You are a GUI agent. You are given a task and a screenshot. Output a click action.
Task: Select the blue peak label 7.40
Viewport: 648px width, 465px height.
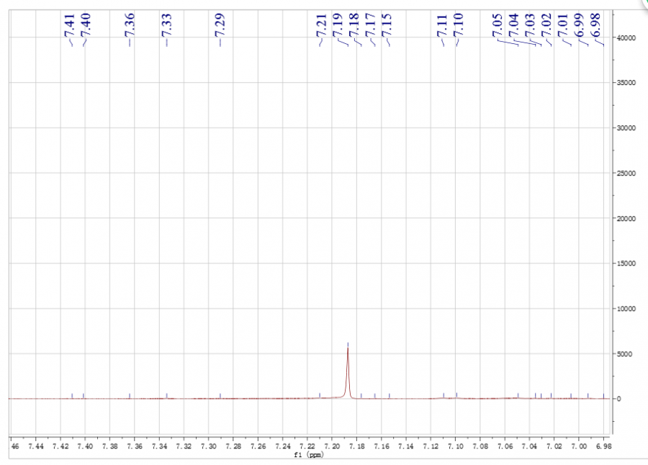tap(85, 26)
